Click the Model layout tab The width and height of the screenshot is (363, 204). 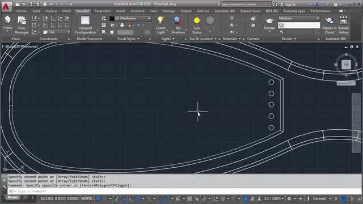[12, 197]
